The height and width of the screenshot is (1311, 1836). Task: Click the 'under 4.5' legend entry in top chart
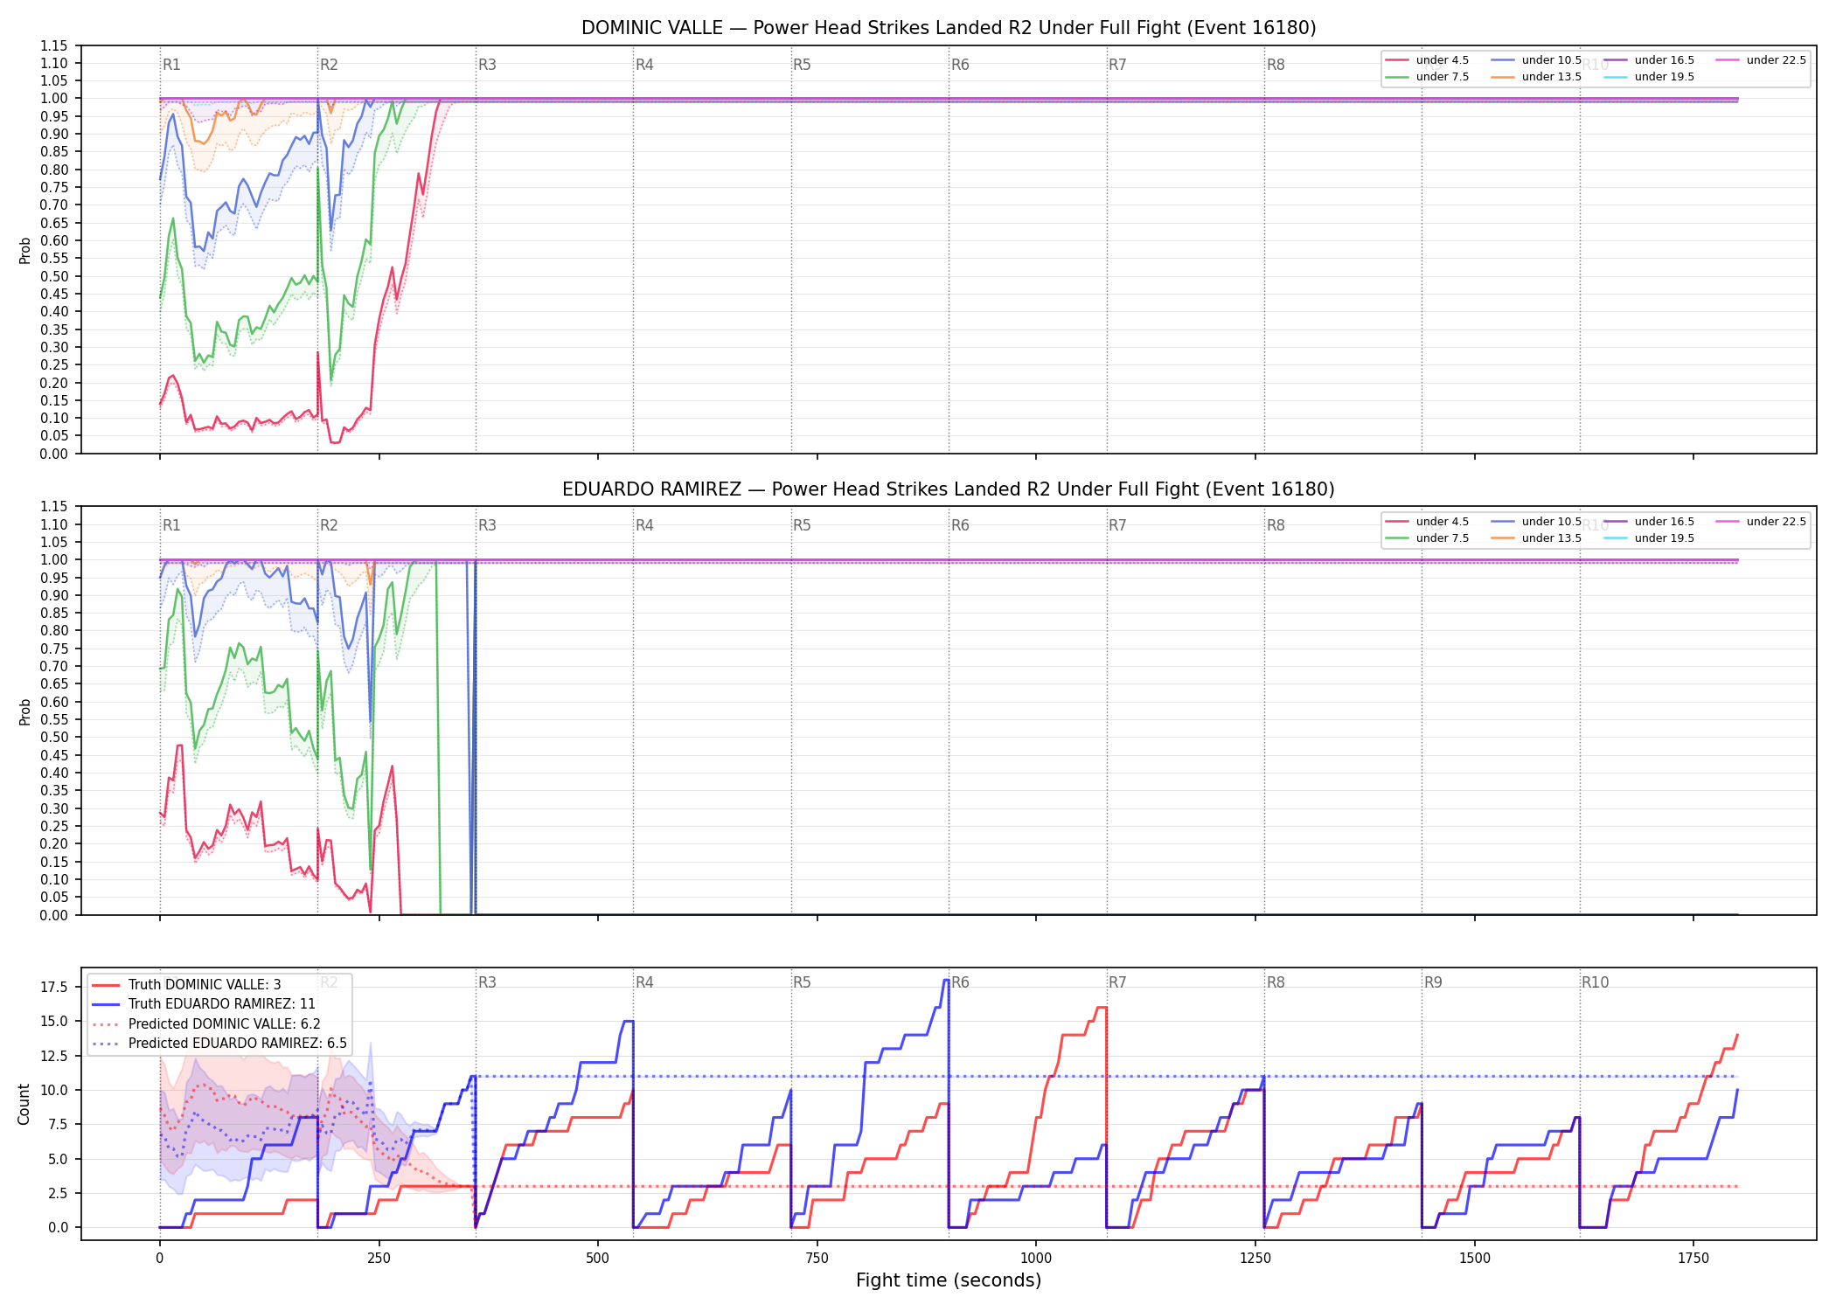(x=1427, y=60)
